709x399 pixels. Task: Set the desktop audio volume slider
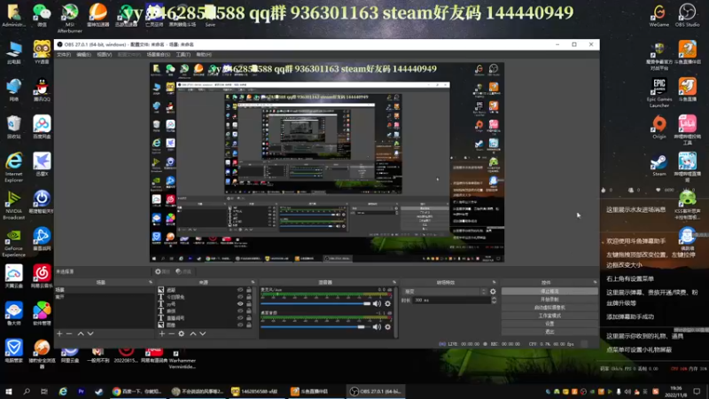pos(316,326)
